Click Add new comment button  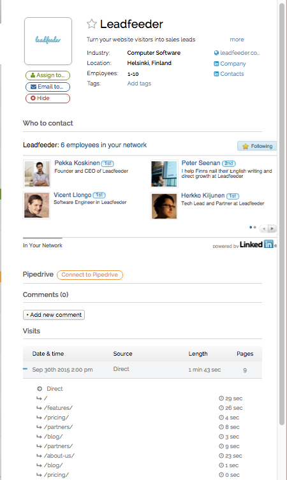pos(54,315)
